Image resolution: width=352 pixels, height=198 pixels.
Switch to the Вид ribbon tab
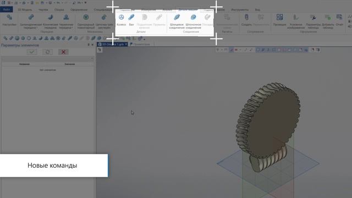pyautogui.click(x=257, y=10)
